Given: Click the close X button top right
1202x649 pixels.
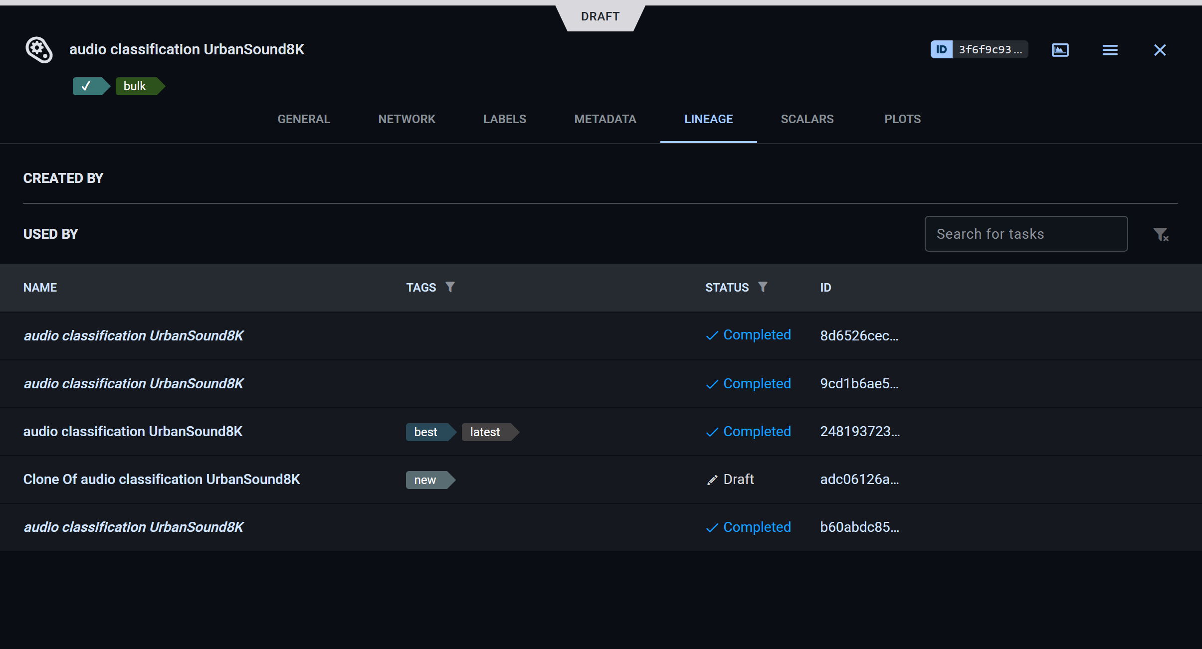Looking at the screenshot, I should [x=1160, y=49].
